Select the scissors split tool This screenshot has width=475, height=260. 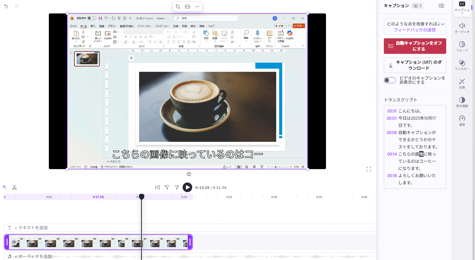14,187
